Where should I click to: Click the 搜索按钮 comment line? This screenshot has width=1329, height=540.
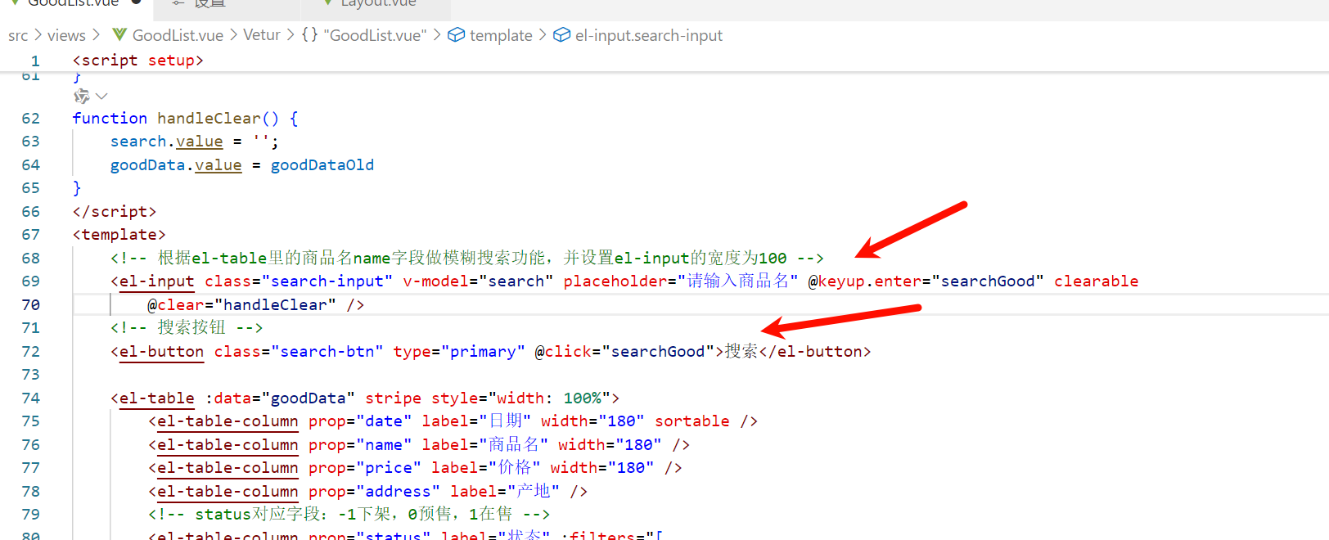tap(187, 328)
